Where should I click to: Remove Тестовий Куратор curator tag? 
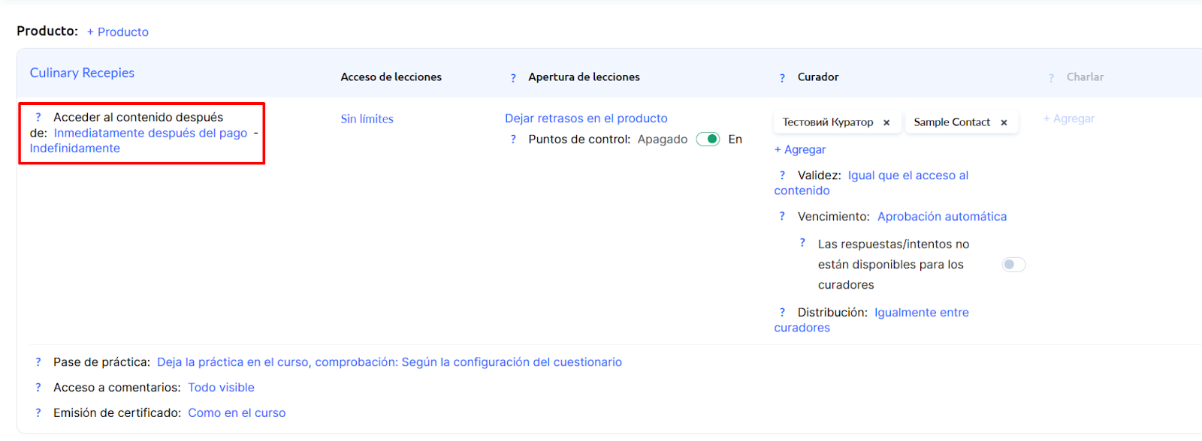click(x=886, y=122)
